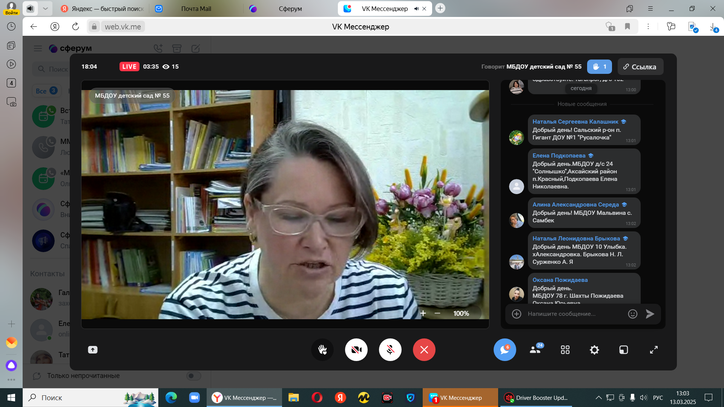
Task: Compose a new chat in Sferum
Action: point(196,48)
